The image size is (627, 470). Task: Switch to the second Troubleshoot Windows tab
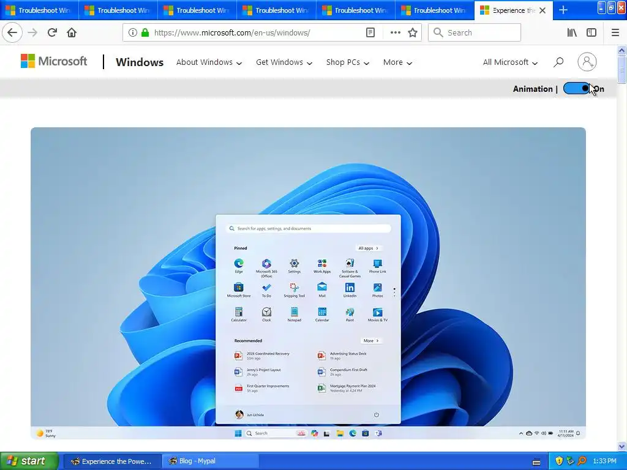pyautogui.click(x=118, y=10)
